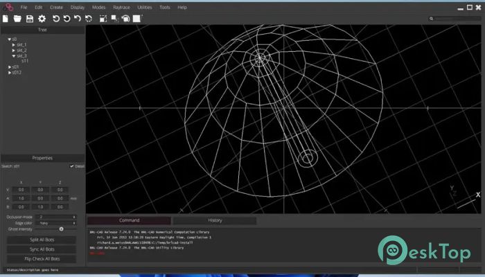Expand the skt_2 tree node

14,51
